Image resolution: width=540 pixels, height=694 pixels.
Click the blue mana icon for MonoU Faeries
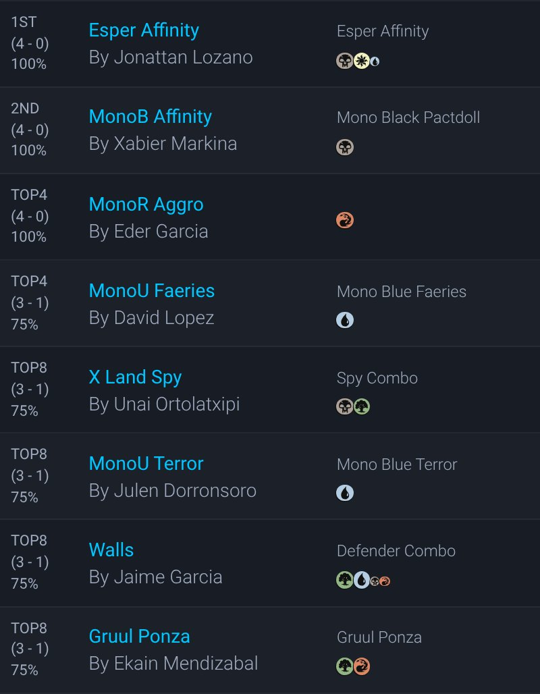point(345,320)
